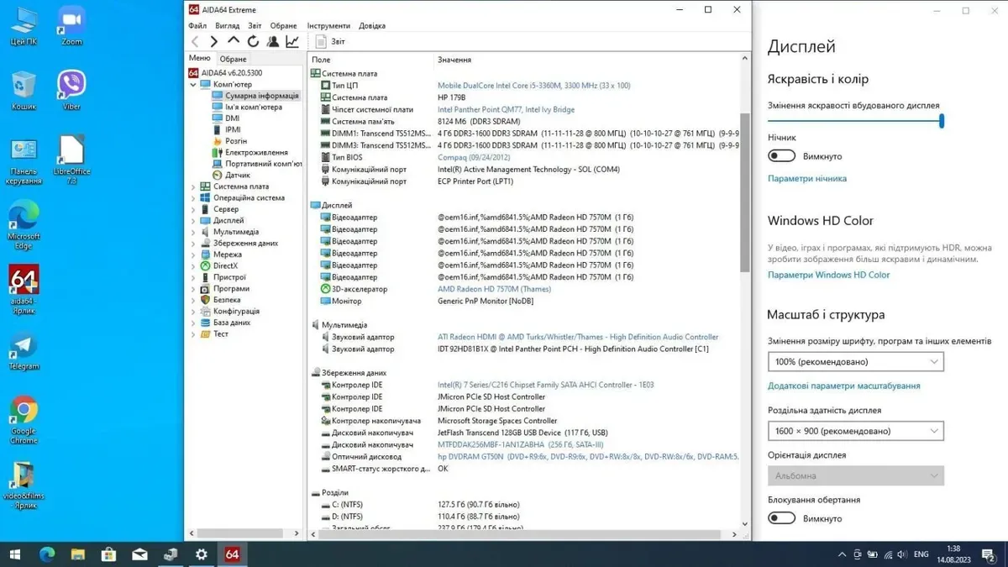This screenshot has height=567, width=1008.
Task: Open Додаткові параметри масштабування link
Action: (843, 386)
